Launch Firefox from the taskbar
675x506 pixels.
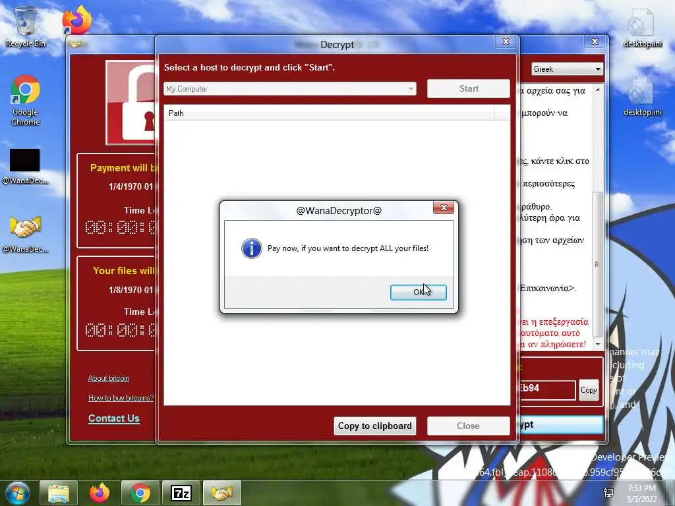click(x=100, y=493)
